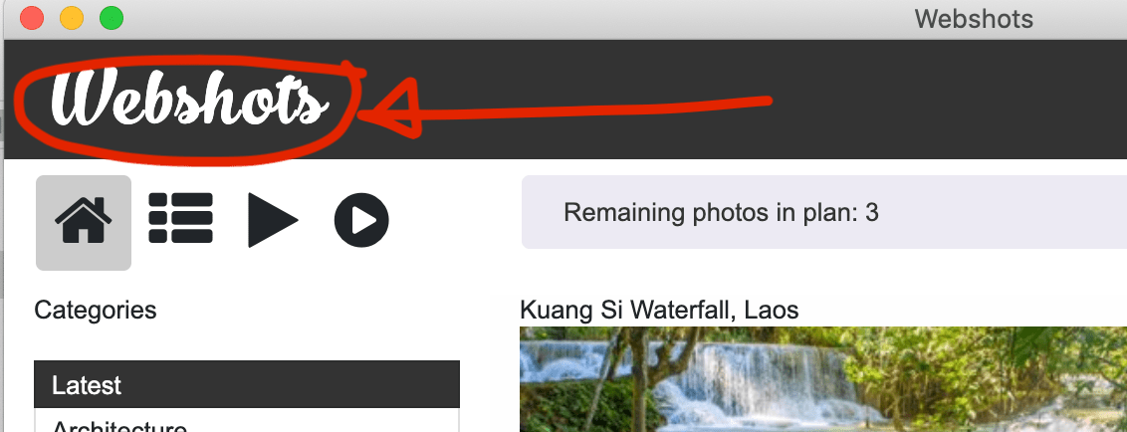Click the Categories heading
The height and width of the screenshot is (432, 1127).
tap(95, 311)
